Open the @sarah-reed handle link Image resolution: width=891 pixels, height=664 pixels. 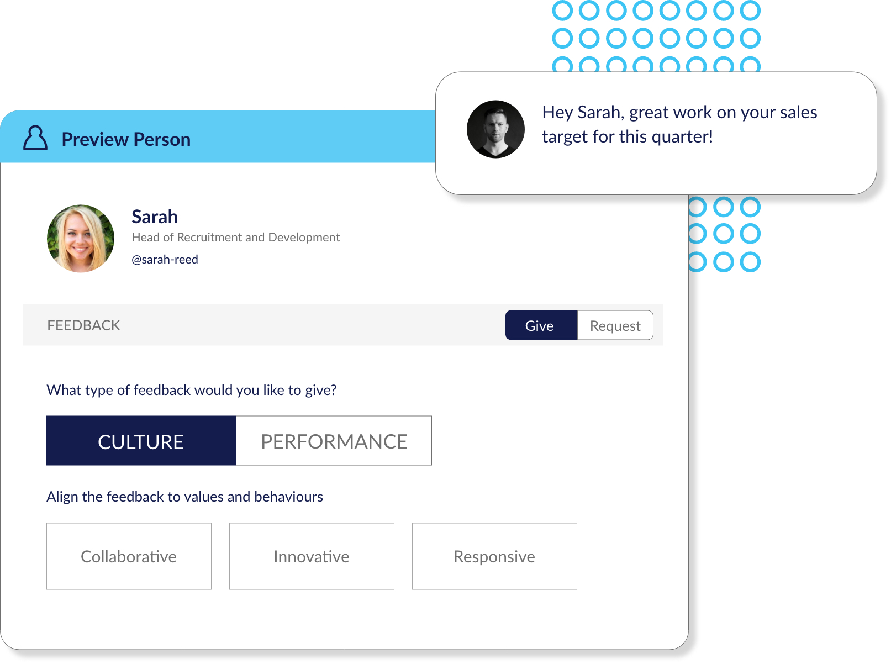[x=165, y=260]
